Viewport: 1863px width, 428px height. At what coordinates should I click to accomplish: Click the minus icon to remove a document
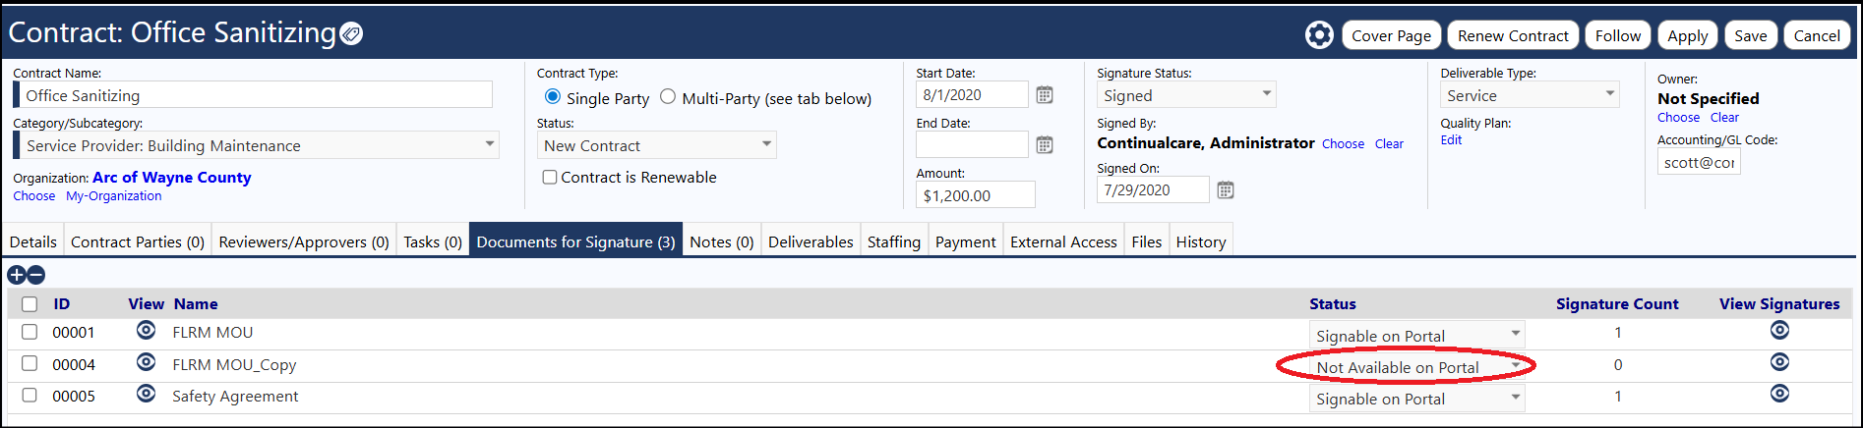tap(35, 275)
